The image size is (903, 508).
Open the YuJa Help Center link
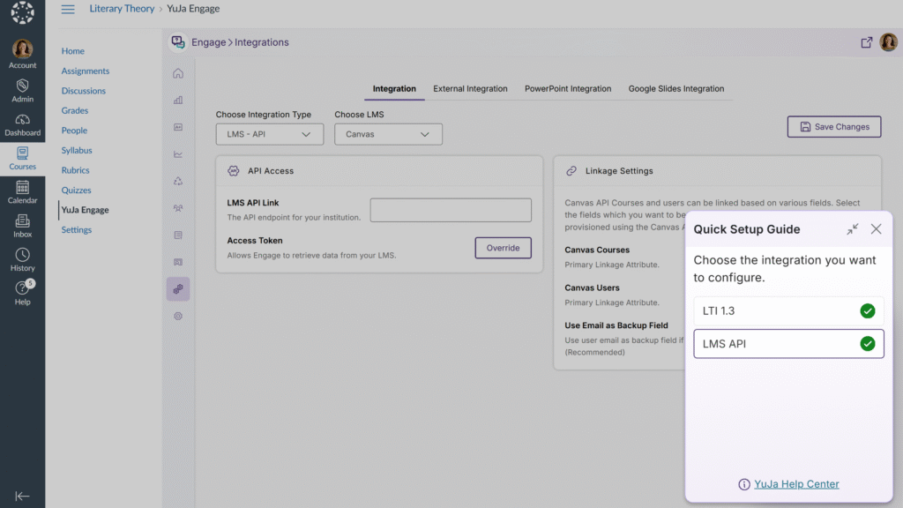pos(796,484)
